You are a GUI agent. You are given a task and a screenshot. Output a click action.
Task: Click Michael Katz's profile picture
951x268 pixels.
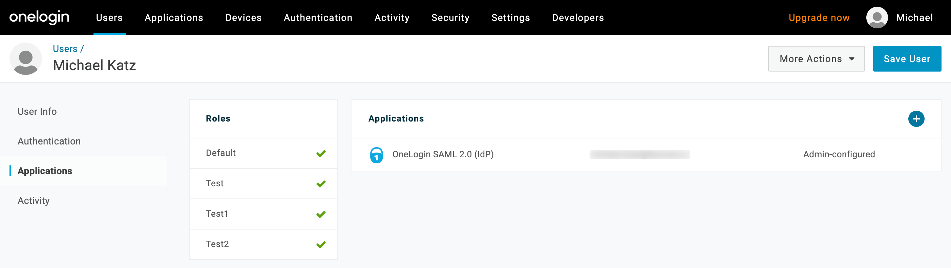pyautogui.click(x=25, y=59)
